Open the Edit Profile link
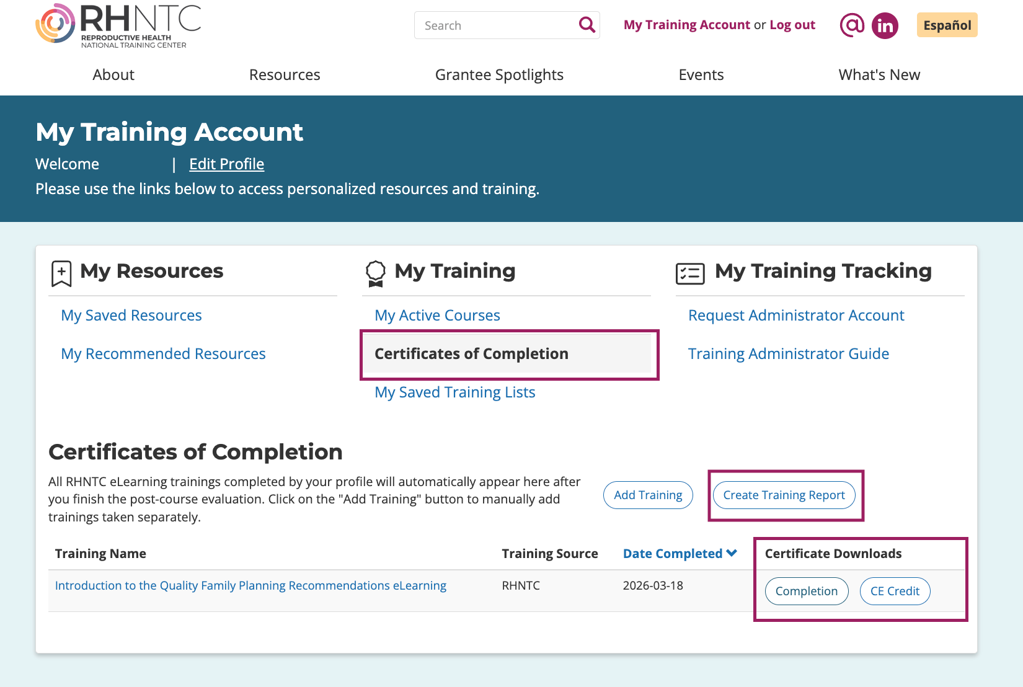 click(x=226, y=164)
